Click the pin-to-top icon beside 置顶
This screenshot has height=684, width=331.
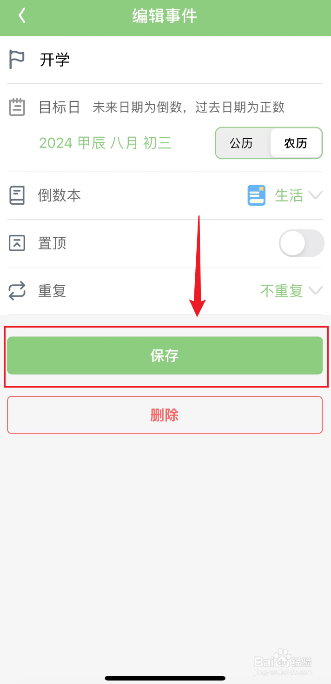pyautogui.click(x=17, y=243)
